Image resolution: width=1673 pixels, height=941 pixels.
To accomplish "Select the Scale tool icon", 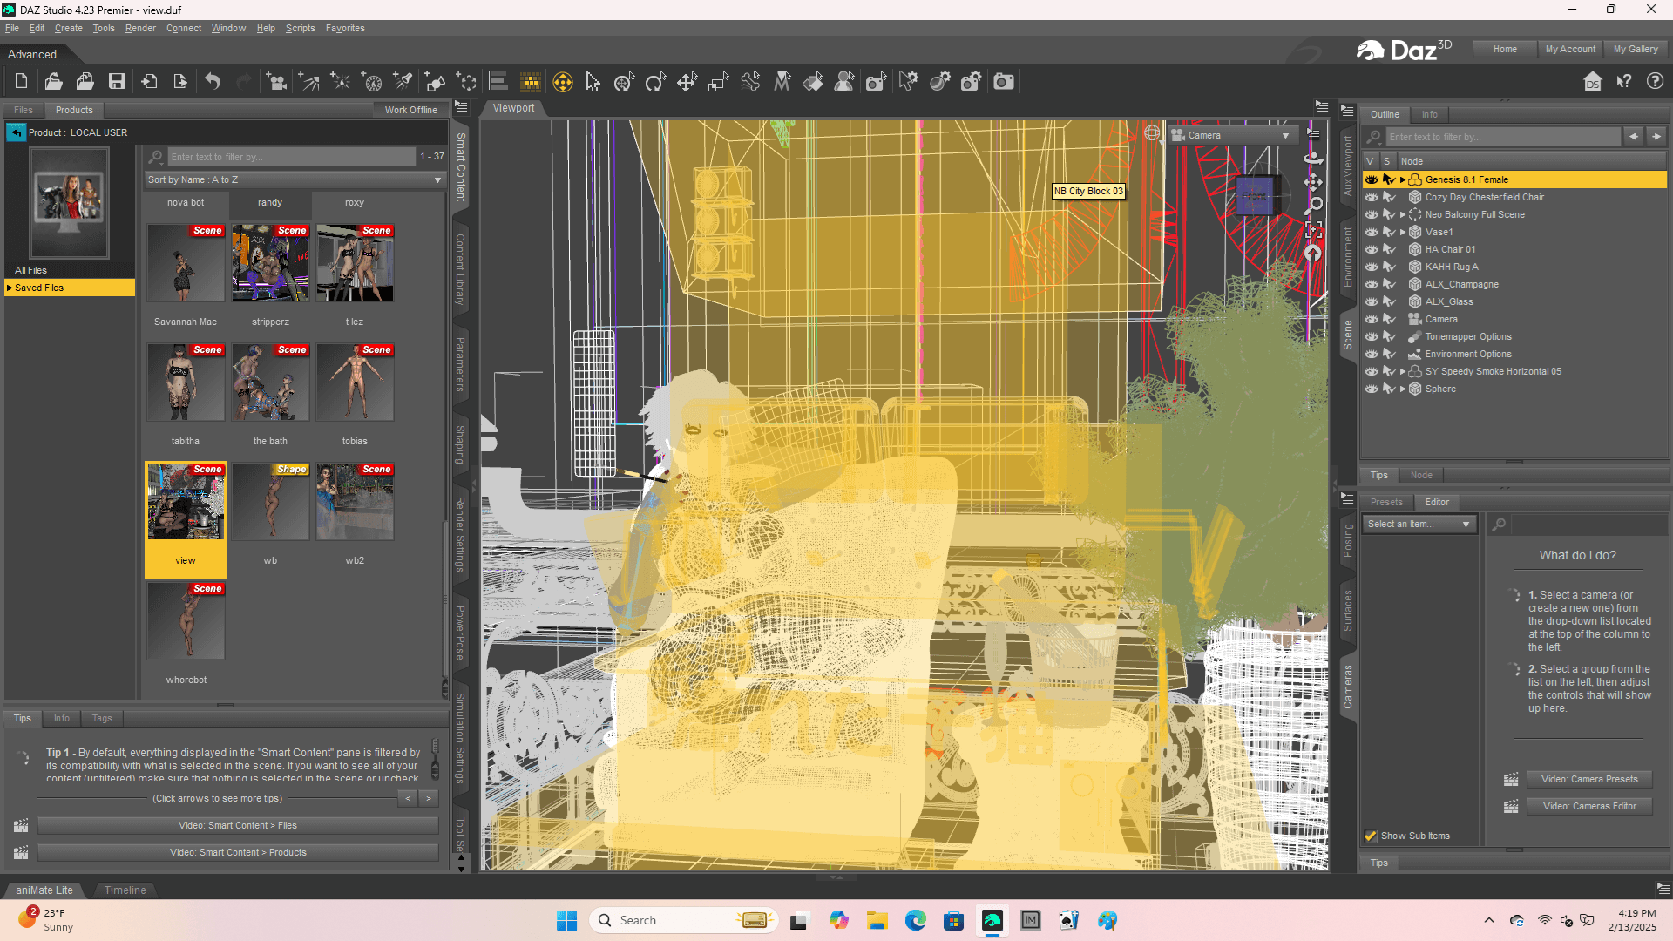I will tap(718, 82).
